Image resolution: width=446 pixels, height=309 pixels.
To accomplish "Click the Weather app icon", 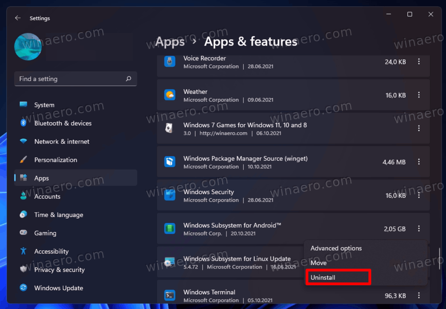I will point(170,95).
